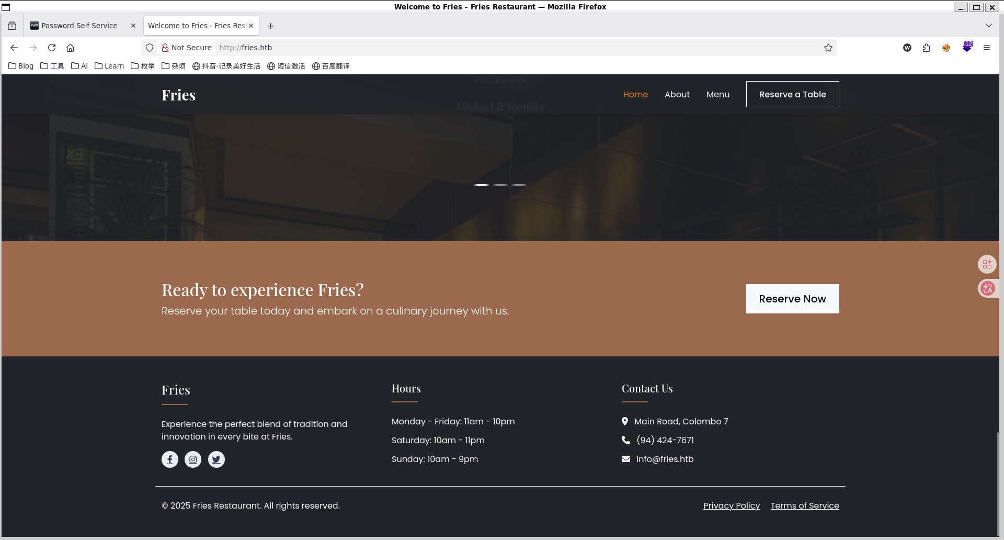Viewport: 1004px width, 540px height.
Task: Open the Firefox extensions puzzle icon
Action: click(x=926, y=48)
